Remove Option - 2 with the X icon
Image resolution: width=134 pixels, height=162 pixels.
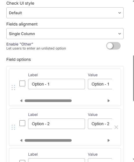click(116, 127)
